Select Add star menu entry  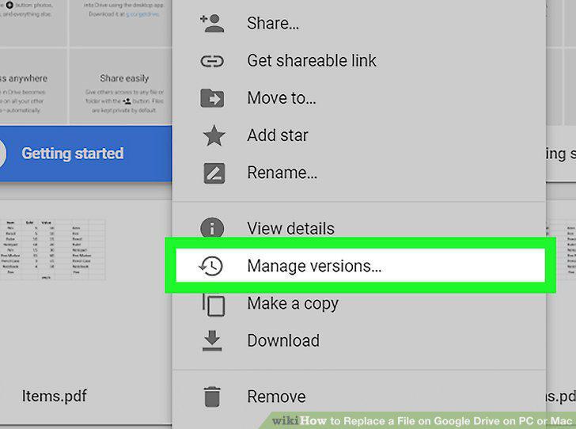coord(359,135)
